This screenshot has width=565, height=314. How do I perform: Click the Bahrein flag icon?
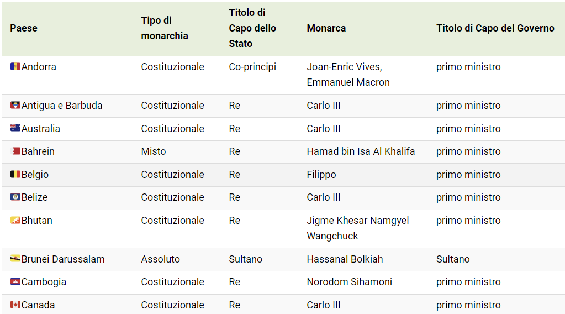point(15,151)
